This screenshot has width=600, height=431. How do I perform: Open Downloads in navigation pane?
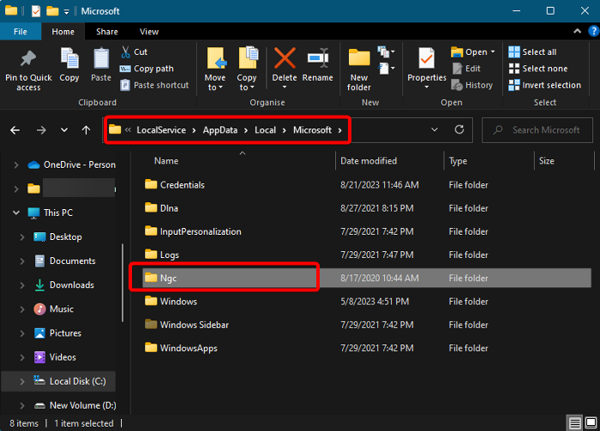click(72, 284)
